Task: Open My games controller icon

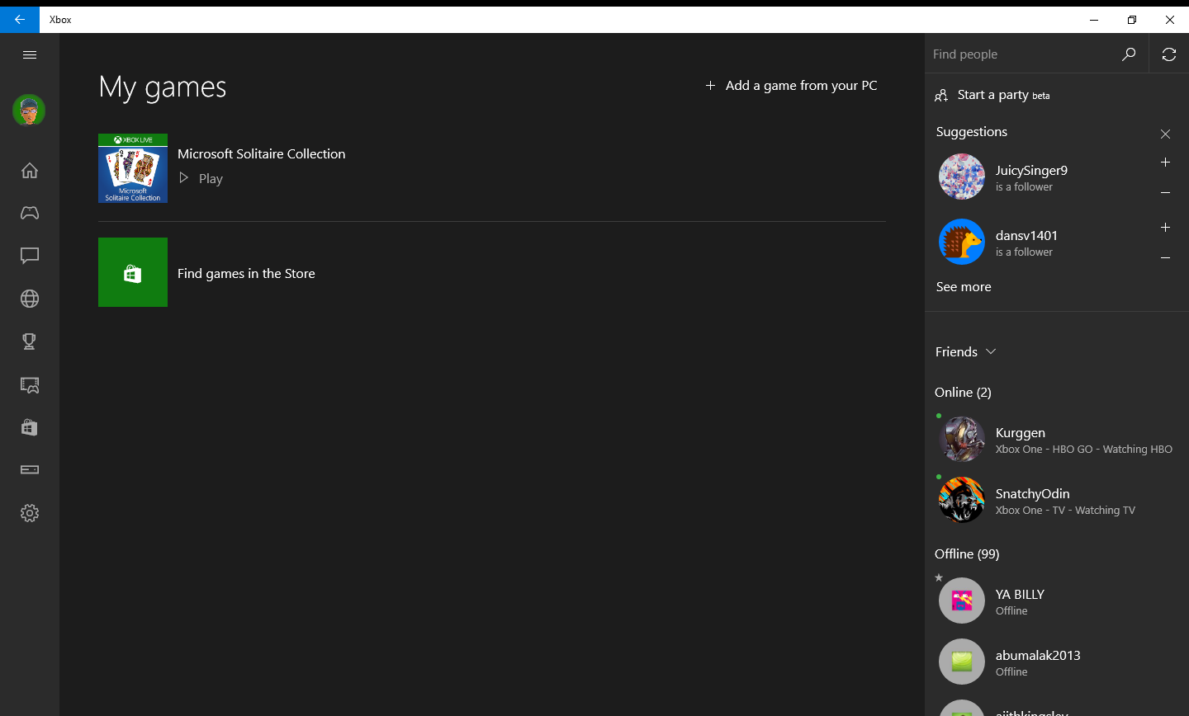Action: click(x=30, y=213)
